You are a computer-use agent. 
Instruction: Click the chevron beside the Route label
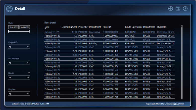pos(29,73)
